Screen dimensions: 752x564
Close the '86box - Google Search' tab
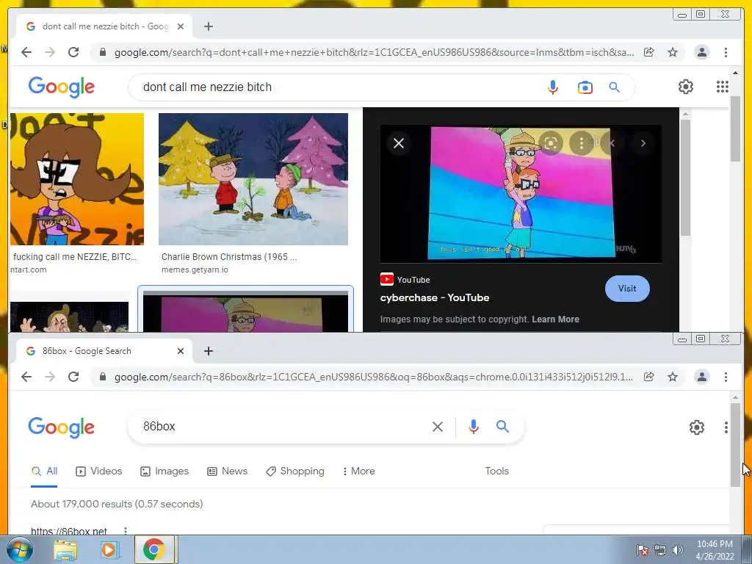181,351
